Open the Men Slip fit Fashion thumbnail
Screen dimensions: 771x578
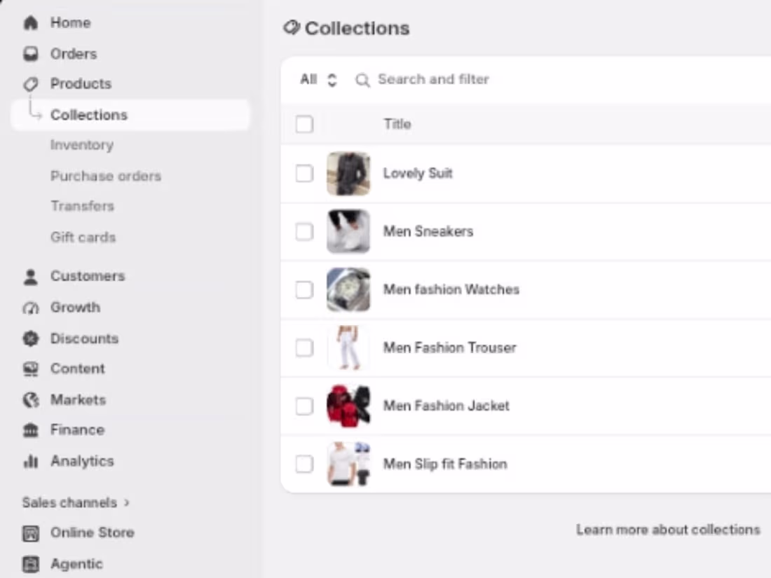348,464
